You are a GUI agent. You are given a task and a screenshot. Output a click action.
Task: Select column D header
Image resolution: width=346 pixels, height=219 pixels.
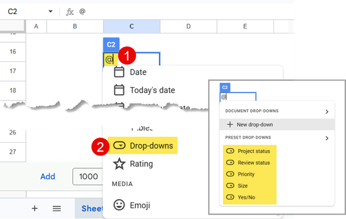pos(189,27)
